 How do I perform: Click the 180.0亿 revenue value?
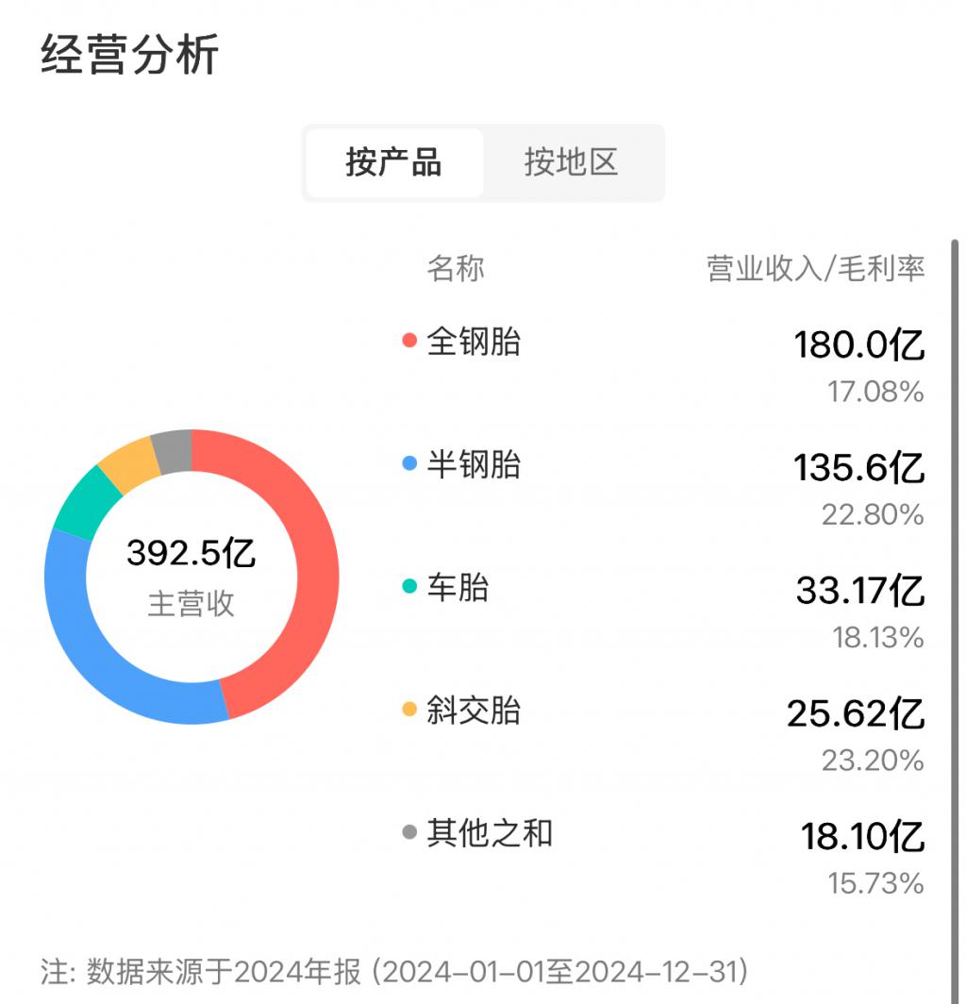[x=858, y=345]
